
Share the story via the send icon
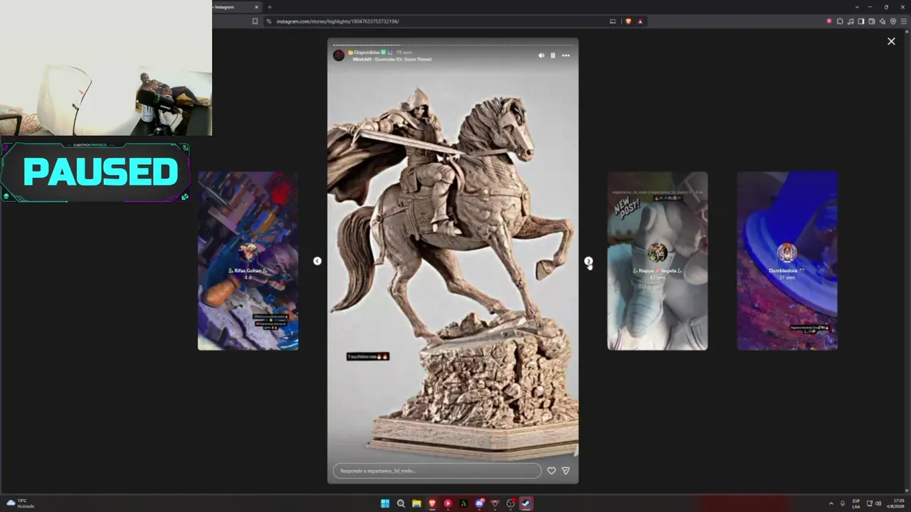point(566,471)
